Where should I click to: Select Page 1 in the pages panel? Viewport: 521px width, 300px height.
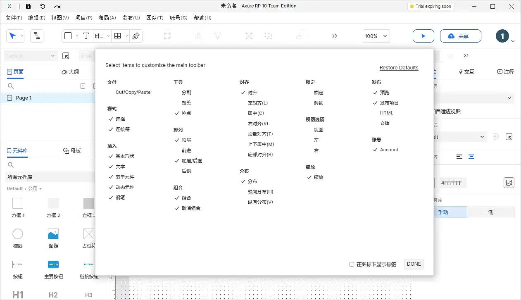(x=23, y=98)
